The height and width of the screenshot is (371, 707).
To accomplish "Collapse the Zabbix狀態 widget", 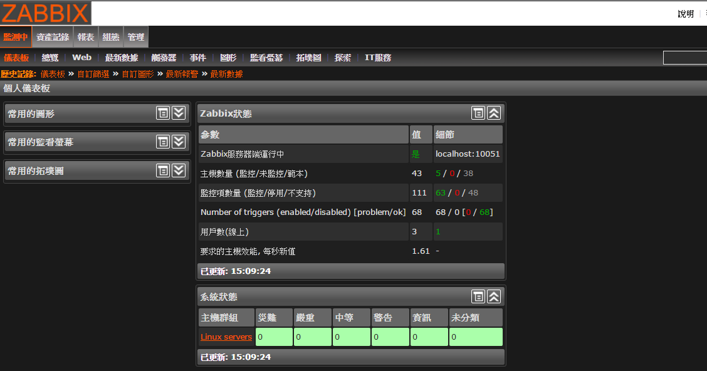I will click(494, 113).
